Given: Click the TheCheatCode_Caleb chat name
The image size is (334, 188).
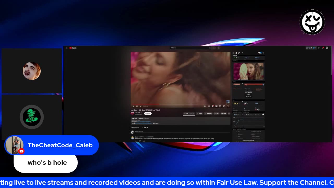Looking at the screenshot, I should (60, 145).
